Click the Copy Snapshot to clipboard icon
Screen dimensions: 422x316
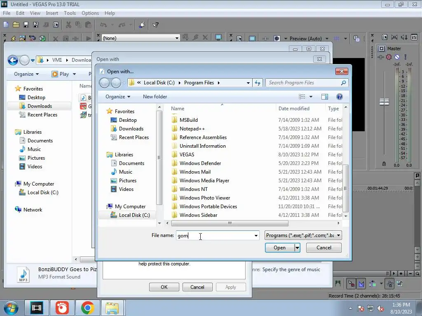pyautogui.click(x=356, y=38)
